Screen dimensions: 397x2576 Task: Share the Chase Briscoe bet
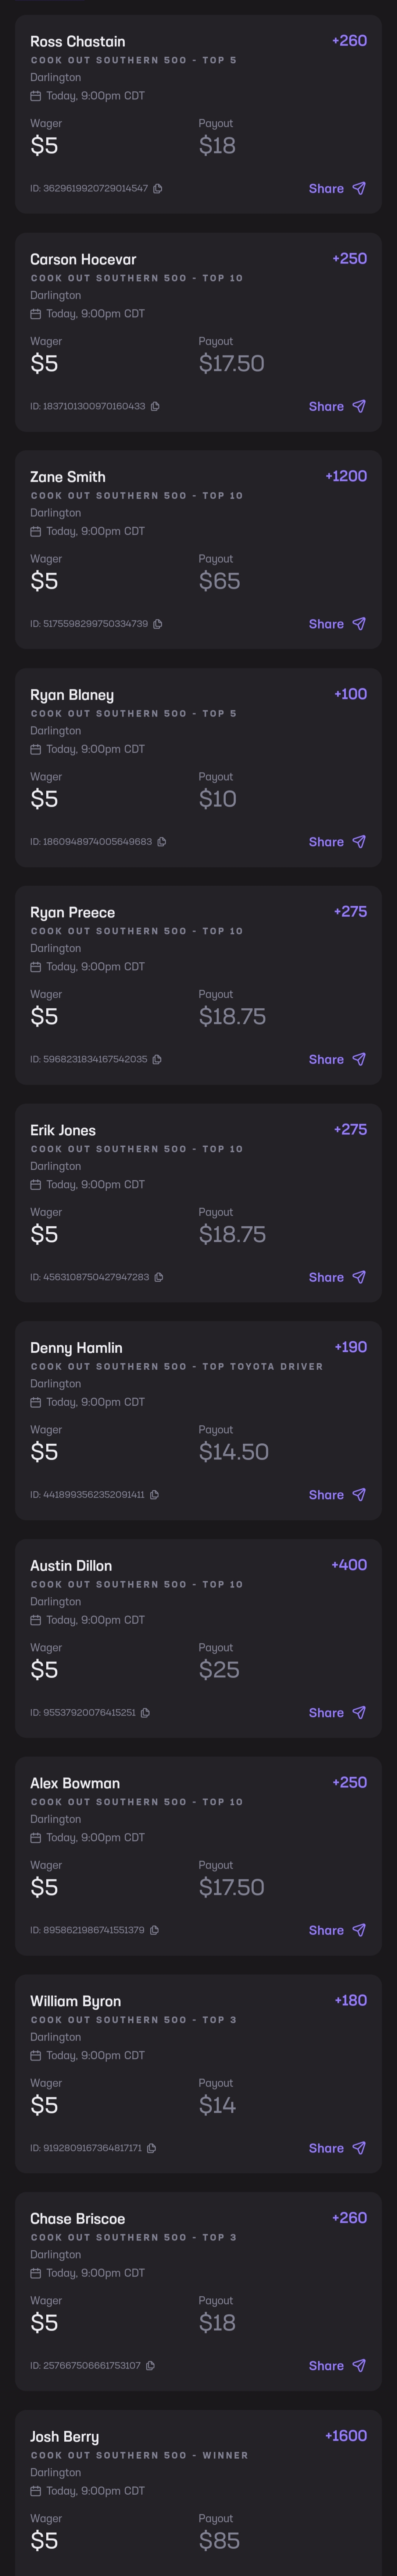337,2366
